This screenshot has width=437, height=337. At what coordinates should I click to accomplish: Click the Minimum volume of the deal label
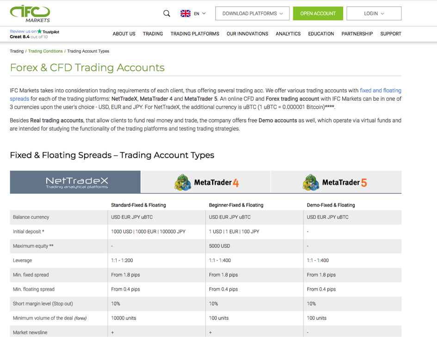[49, 318]
